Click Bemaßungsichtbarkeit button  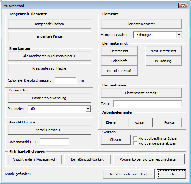pos(88,159)
